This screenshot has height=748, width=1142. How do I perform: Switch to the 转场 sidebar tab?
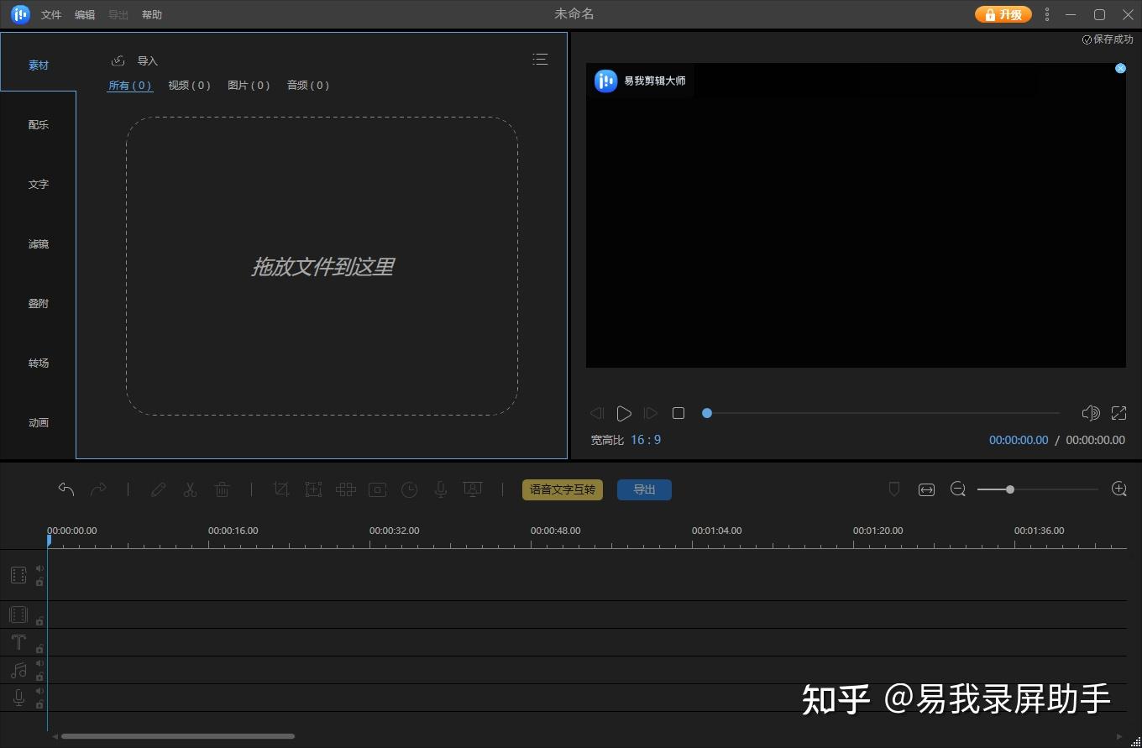tap(39, 363)
